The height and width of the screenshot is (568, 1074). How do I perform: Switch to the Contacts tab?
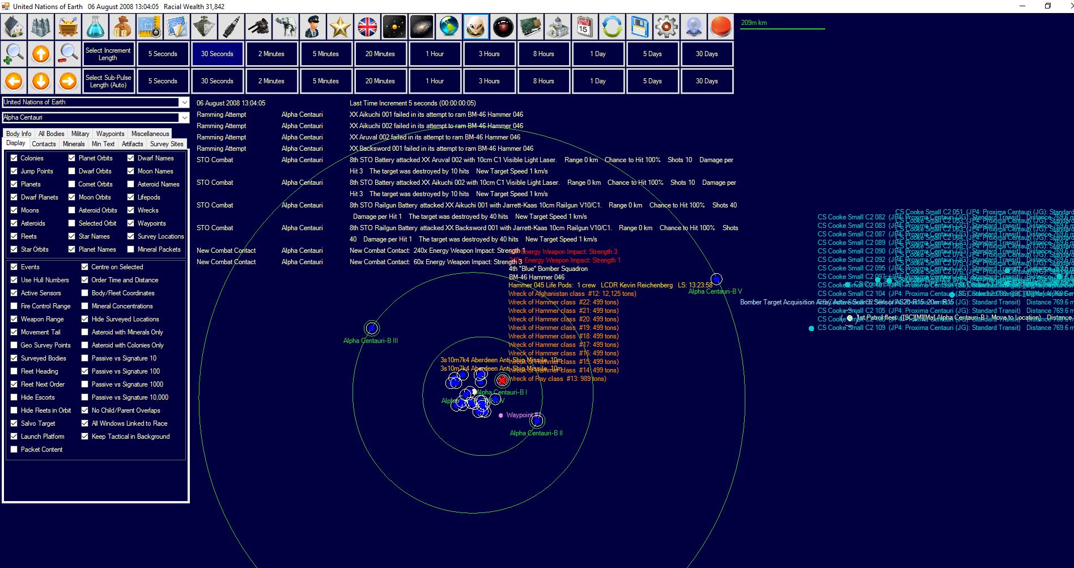click(44, 144)
